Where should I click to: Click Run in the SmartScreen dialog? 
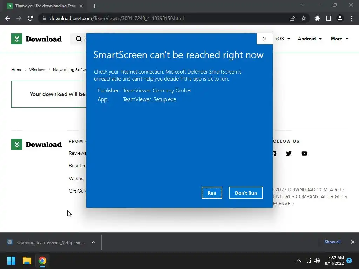coord(212,193)
